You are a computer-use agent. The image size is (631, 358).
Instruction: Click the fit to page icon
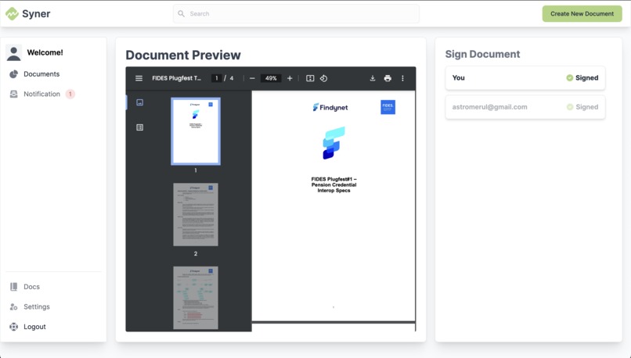tap(310, 78)
